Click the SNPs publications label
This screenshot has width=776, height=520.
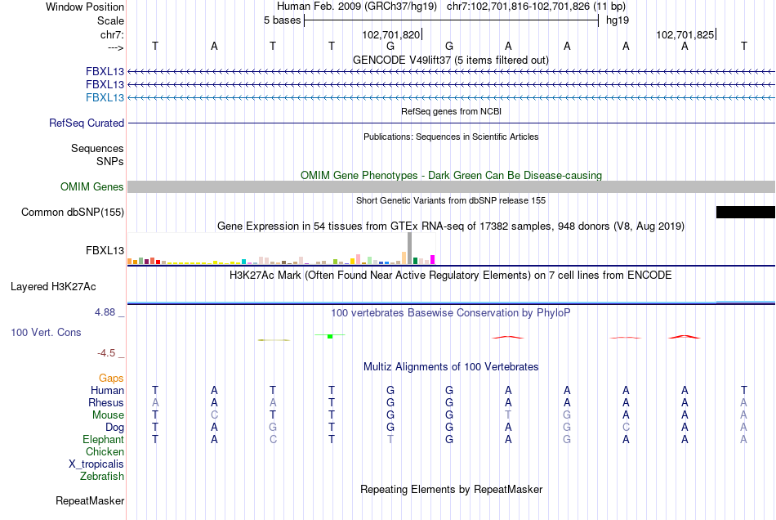tap(110, 161)
